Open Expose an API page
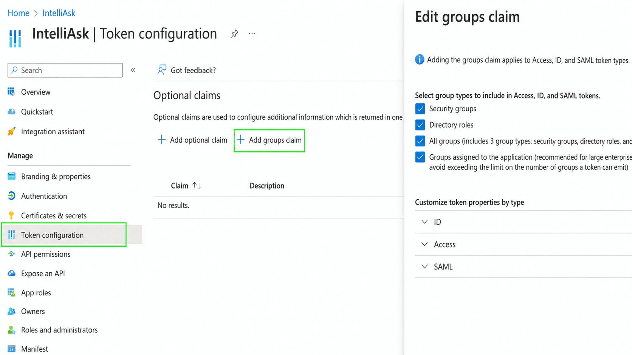The height and width of the screenshot is (355, 632). [43, 274]
